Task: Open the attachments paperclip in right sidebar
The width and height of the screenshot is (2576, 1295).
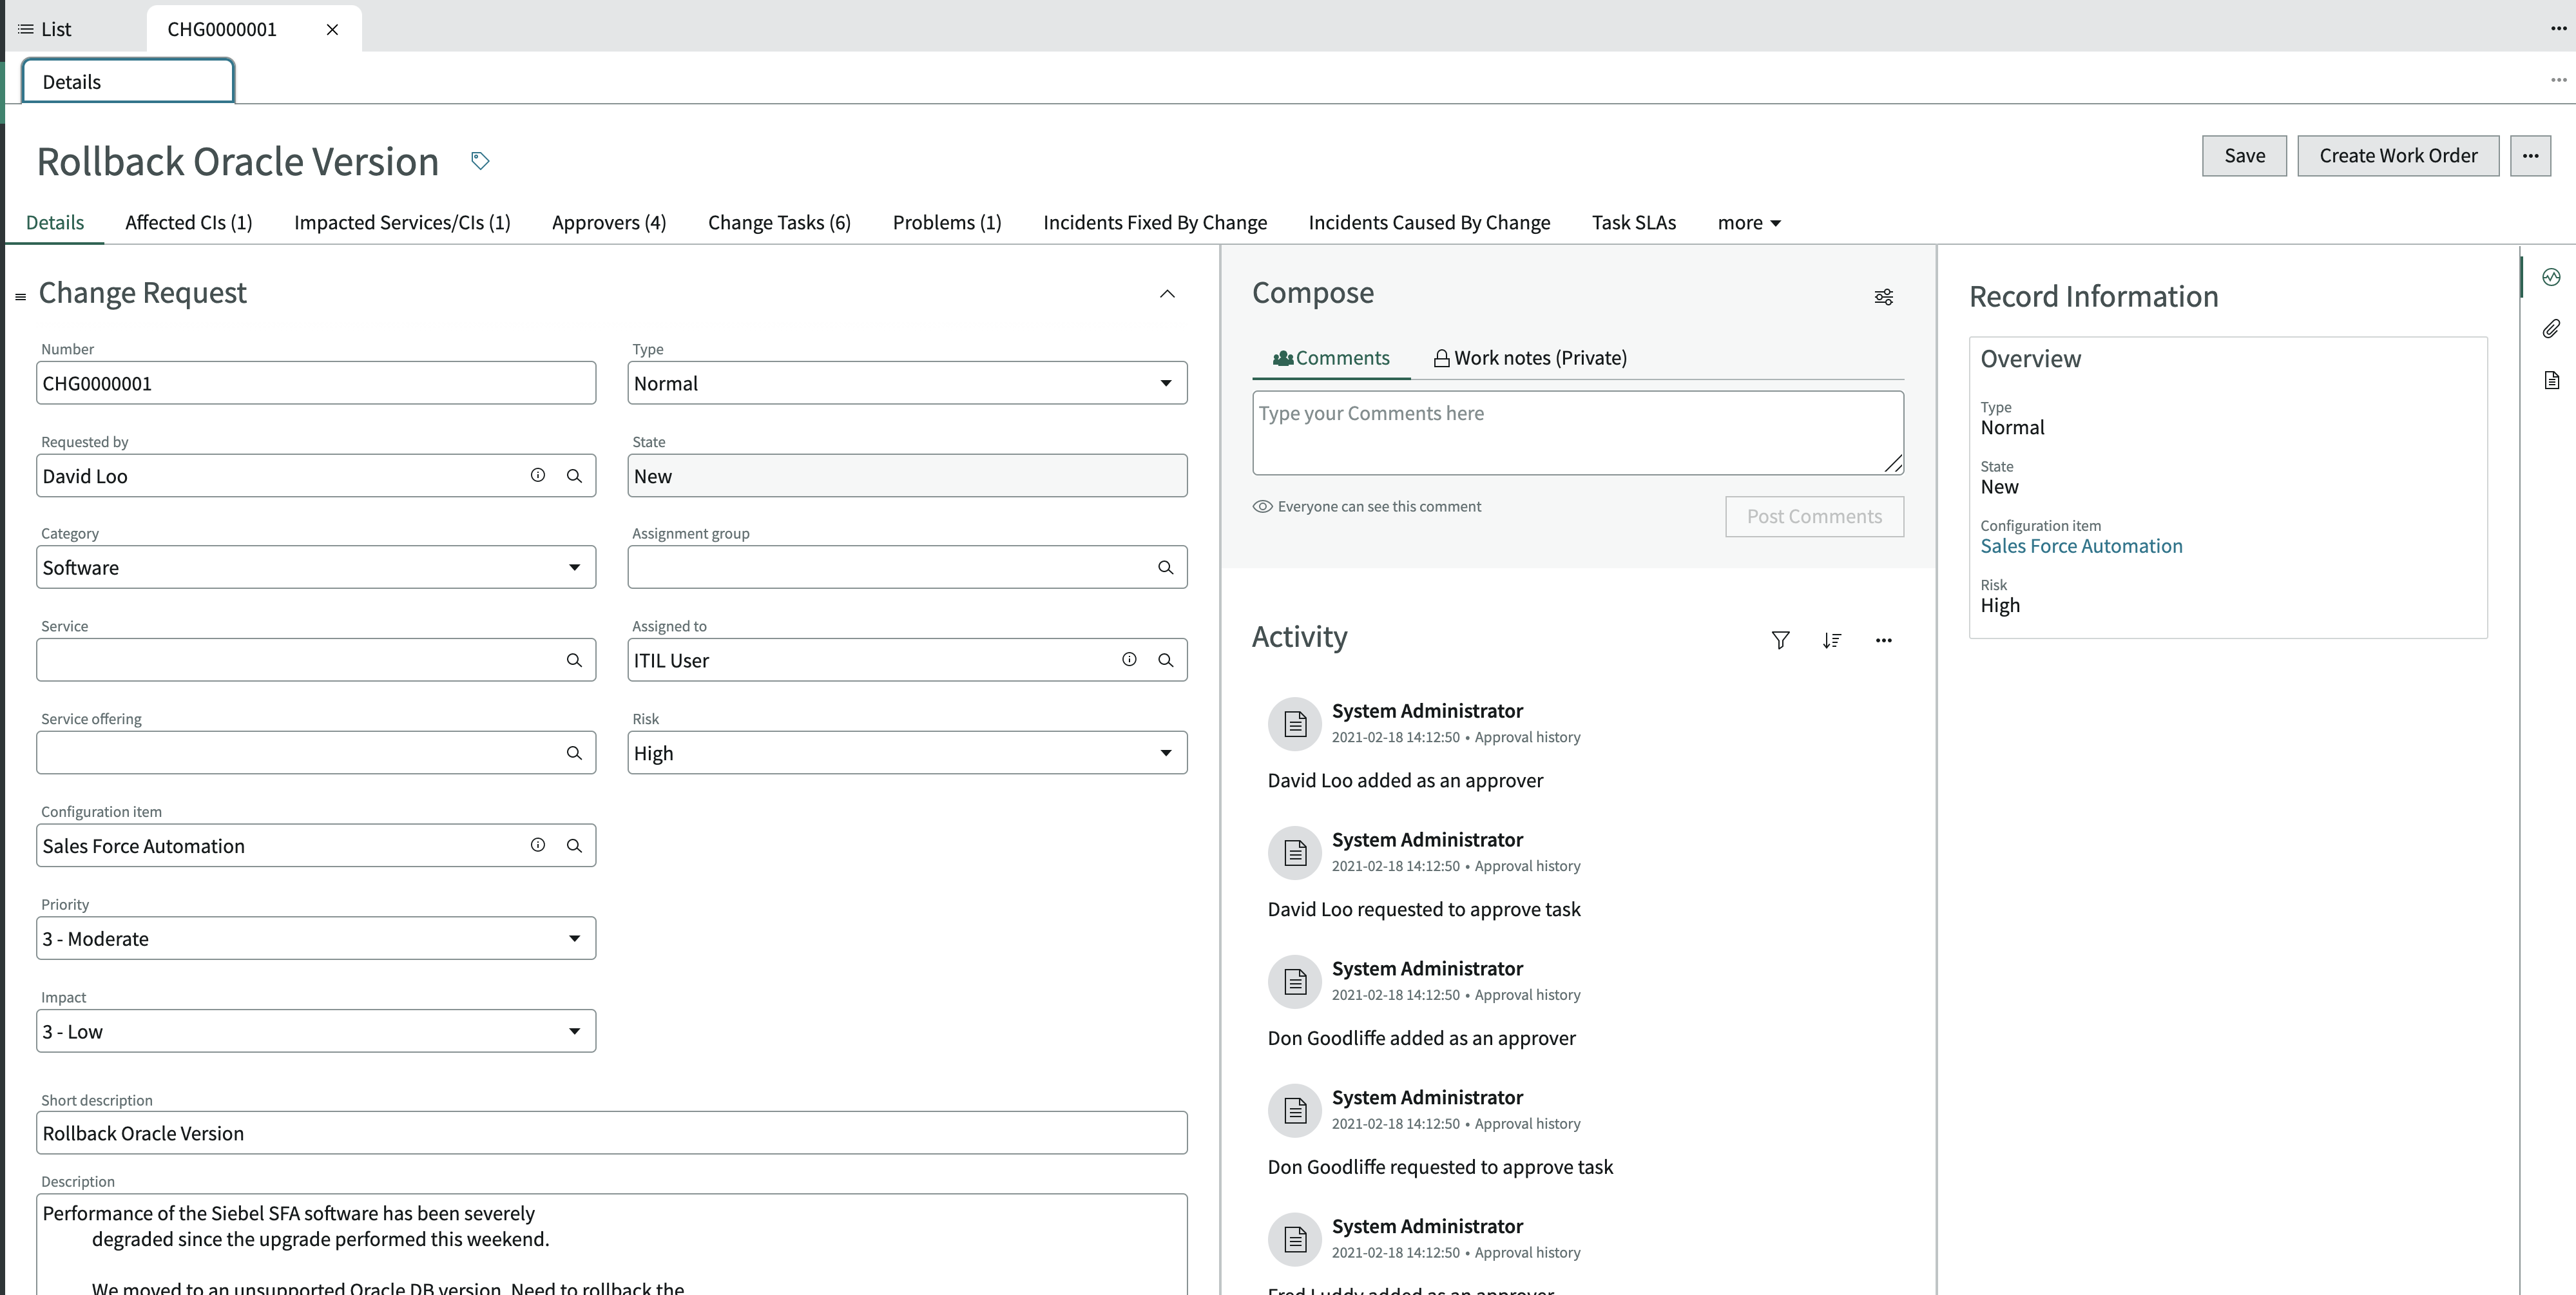Action: [2551, 329]
